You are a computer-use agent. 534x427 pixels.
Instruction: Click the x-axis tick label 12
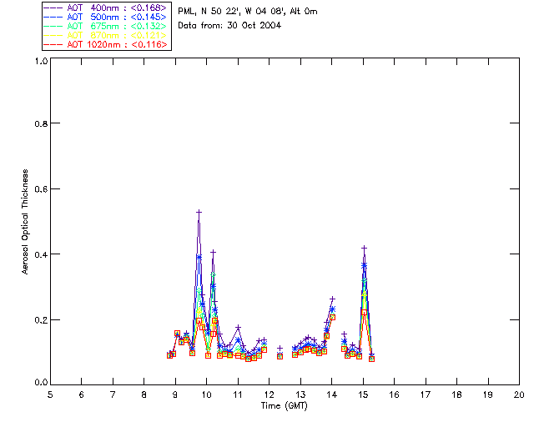tap(269, 394)
